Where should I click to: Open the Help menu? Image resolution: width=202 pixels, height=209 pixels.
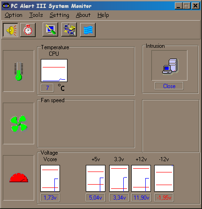103,15
